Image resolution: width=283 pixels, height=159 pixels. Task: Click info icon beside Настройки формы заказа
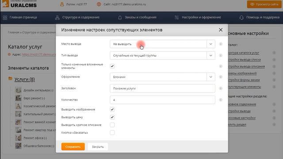click(274, 80)
